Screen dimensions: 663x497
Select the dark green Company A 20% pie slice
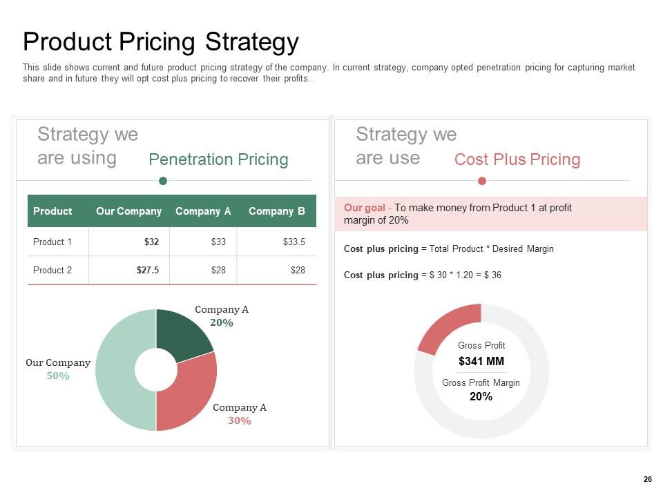click(x=182, y=334)
